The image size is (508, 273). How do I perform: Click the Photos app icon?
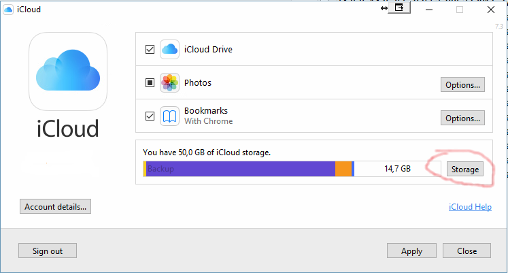[169, 83]
